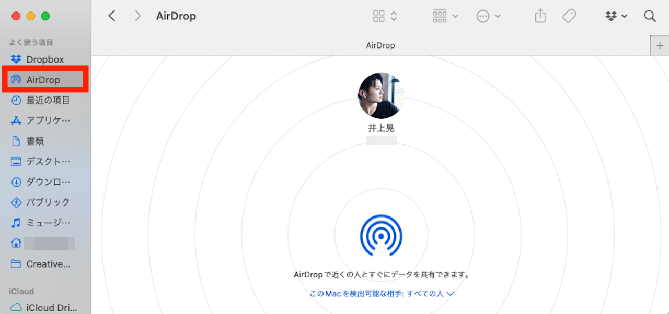Click the AirDrop window title
This screenshot has width=669, height=314.
click(176, 16)
